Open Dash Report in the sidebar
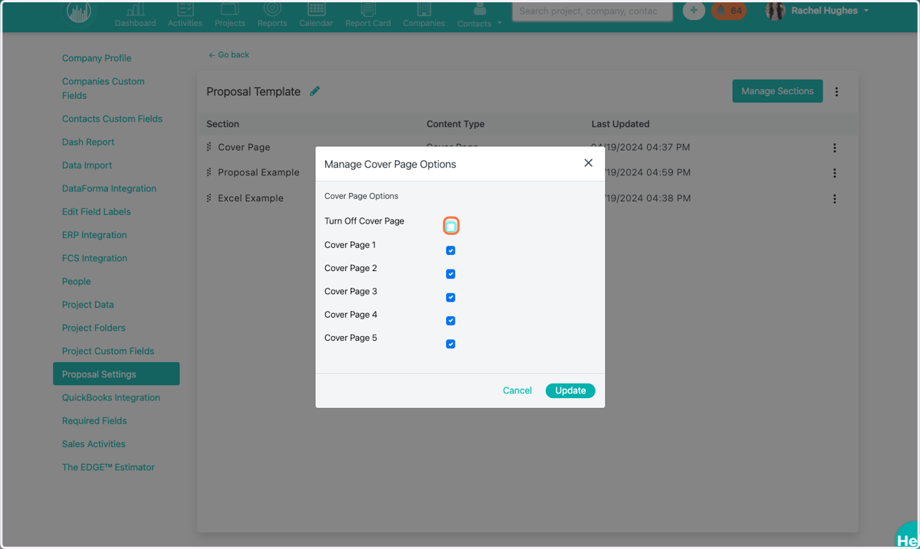The height and width of the screenshot is (549, 920). [88, 142]
